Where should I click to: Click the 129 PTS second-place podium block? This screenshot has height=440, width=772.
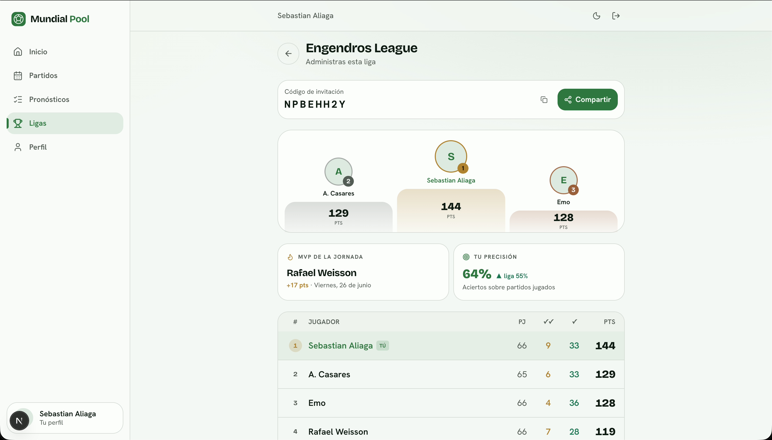coord(338,217)
